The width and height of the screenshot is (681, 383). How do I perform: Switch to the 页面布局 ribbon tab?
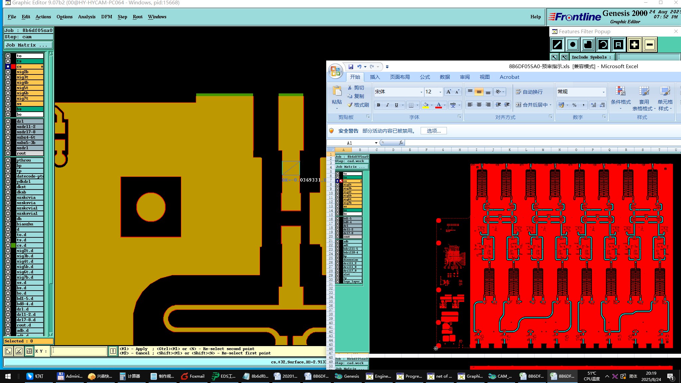[400, 77]
